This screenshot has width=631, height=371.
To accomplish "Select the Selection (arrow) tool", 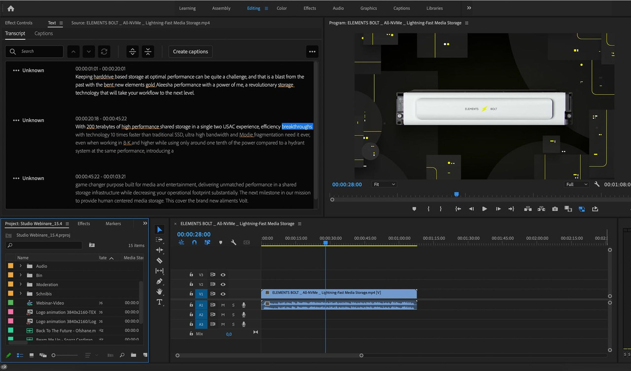I will [x=159, y=230].
